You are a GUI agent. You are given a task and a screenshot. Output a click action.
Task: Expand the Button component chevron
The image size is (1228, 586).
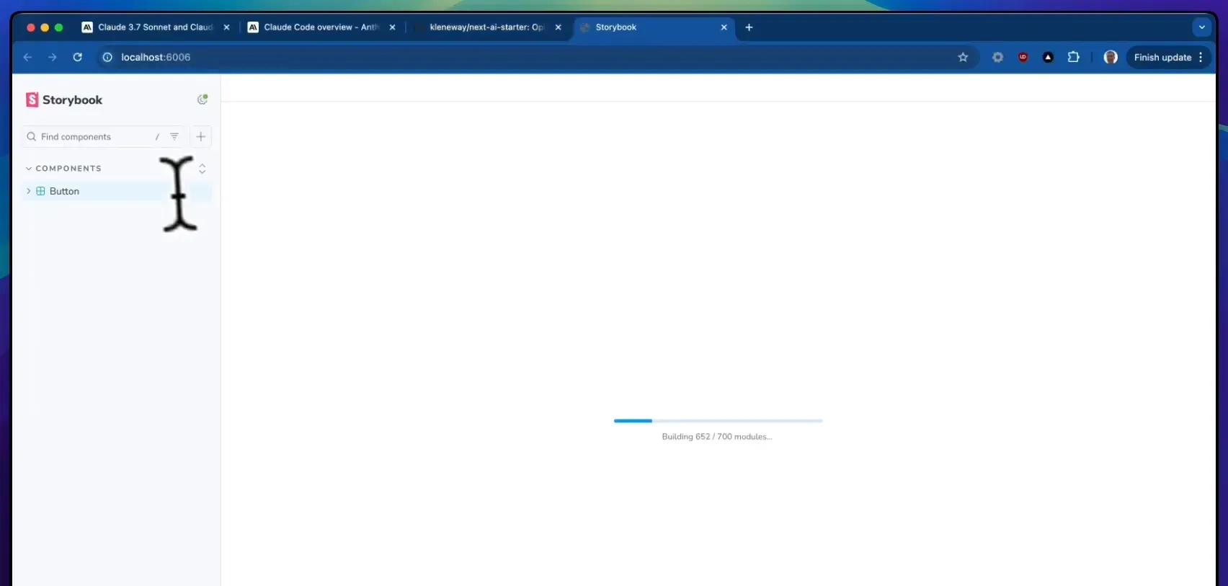click(28, 191)
